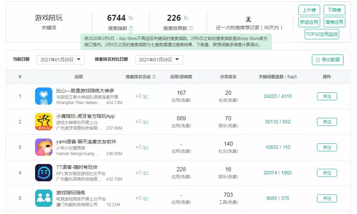Show rank trend chart for 比心 row
The height and width of the screenshot is (214, 357).
(146, 96)
